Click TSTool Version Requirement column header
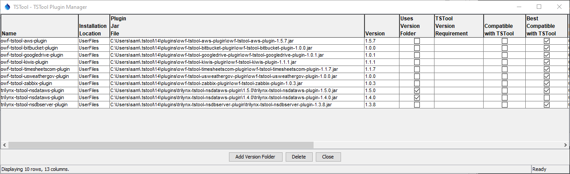 [x=458, y=26]
